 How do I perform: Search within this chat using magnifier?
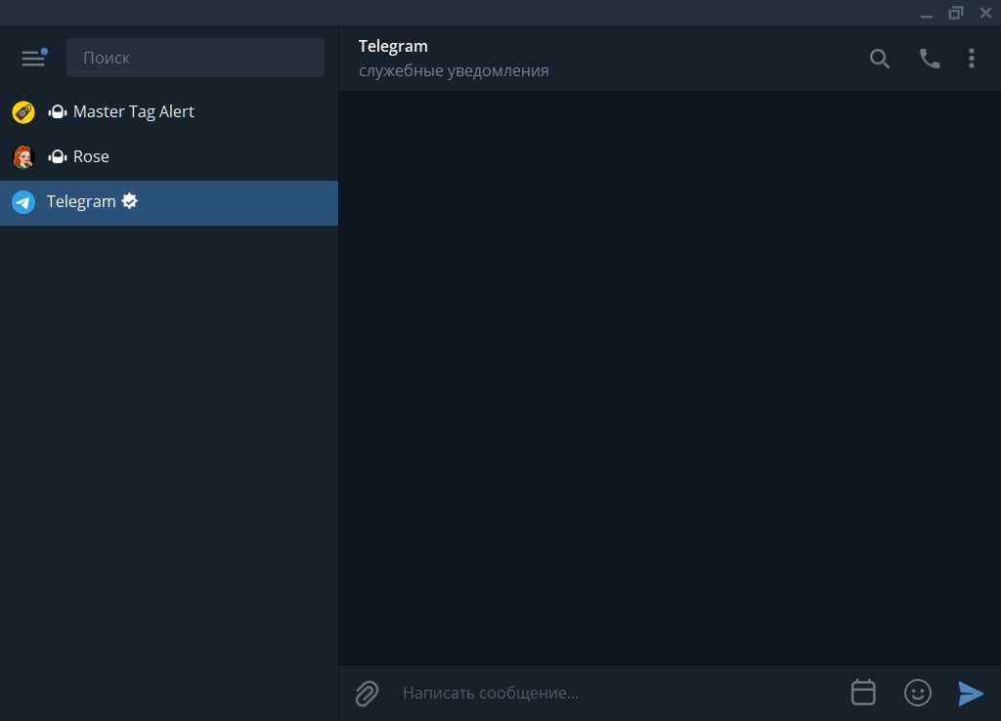pyautogui.click(x=879, y=58)
